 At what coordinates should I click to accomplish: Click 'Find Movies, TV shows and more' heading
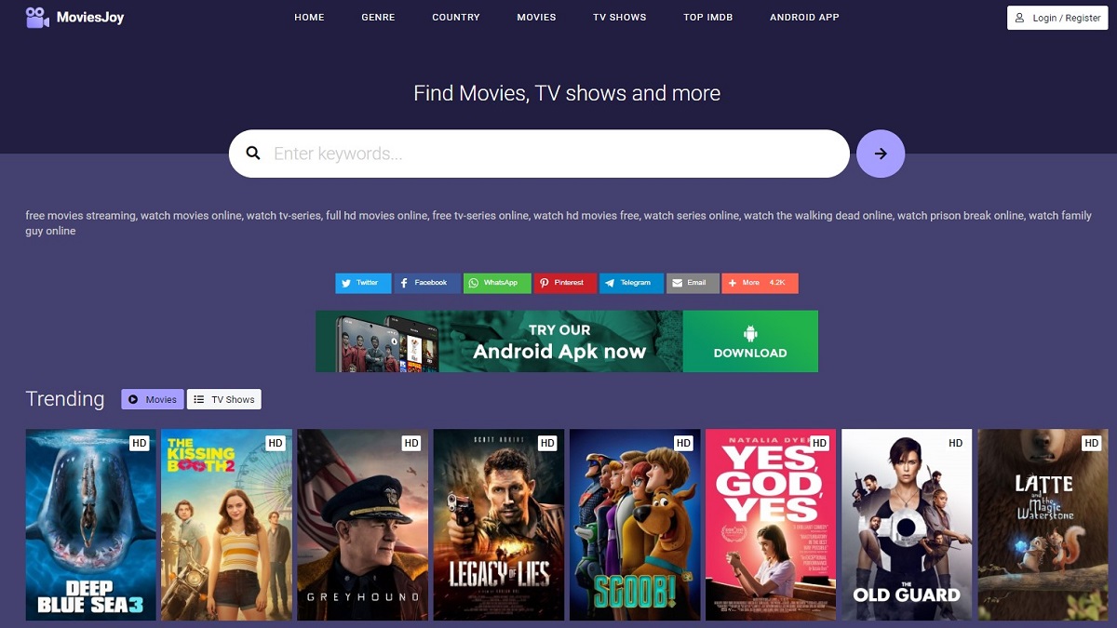click(x=567, y=93)
